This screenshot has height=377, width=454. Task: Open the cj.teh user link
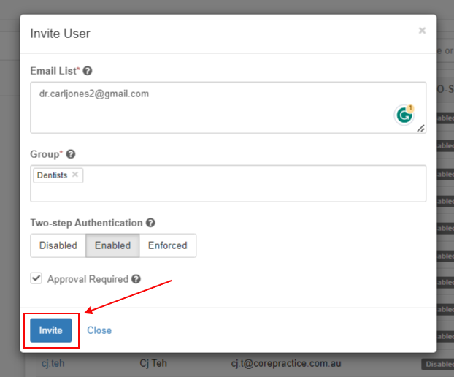coord(53,362)
